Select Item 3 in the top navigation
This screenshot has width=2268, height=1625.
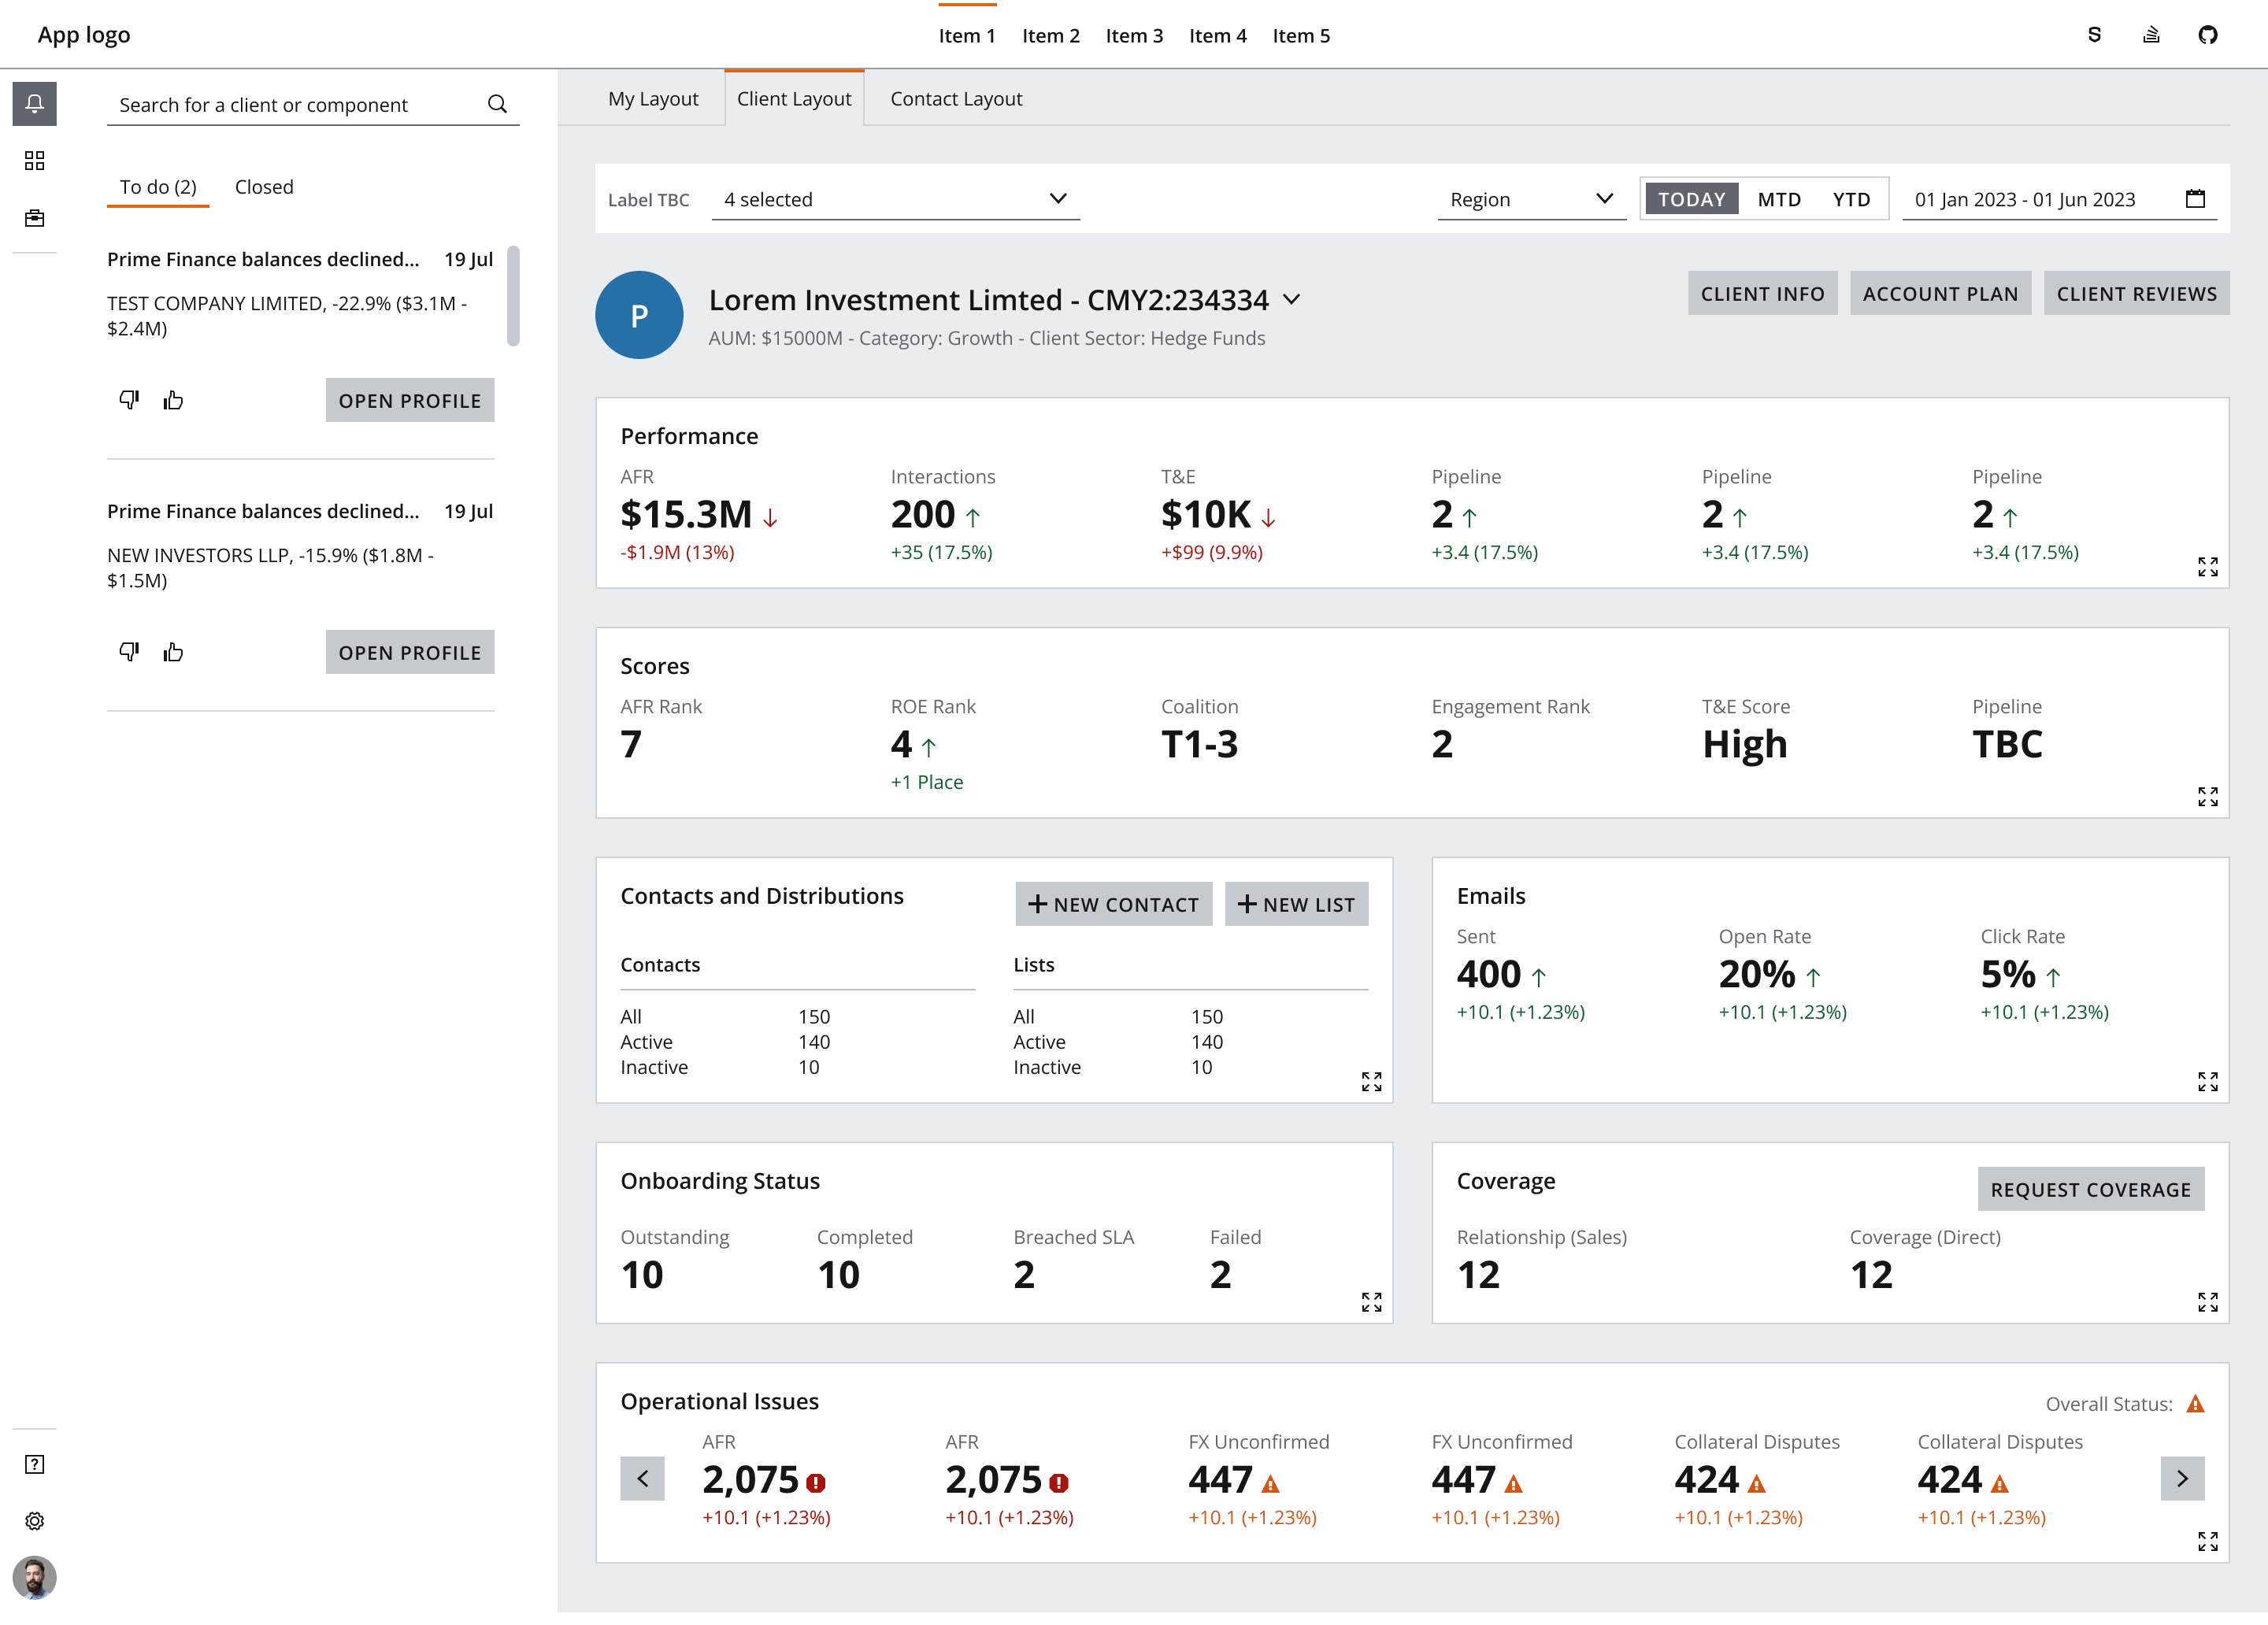point(1134,35)
